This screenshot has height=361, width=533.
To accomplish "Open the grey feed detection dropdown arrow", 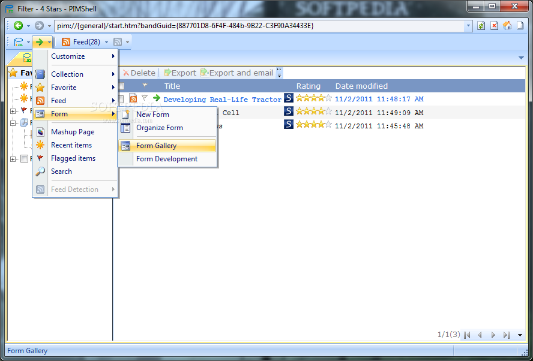I will click(127, 42).
